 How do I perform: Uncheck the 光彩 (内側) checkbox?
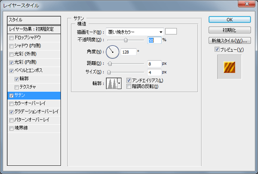pyautogui.click(x=11, y=63)
